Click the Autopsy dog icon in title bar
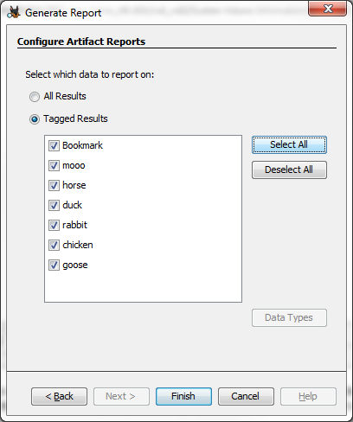This screenshot has height=422, width=353. (x=14, y=12)
